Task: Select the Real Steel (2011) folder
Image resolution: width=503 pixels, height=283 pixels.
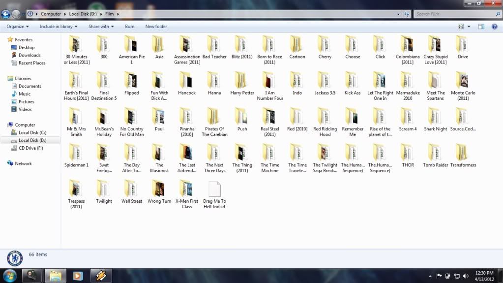Action: [270, 122]
